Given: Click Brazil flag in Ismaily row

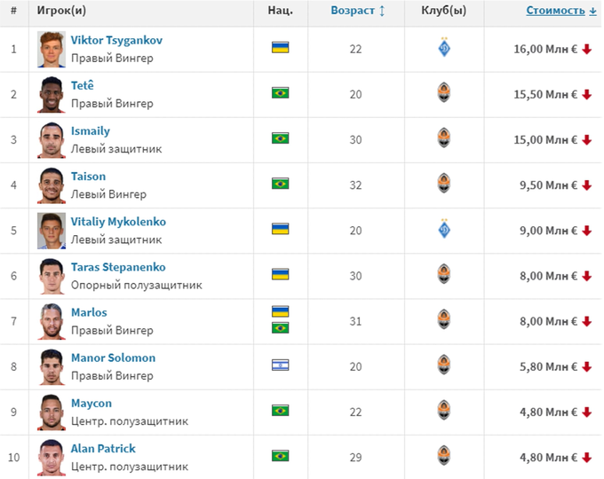Looking at the screenshot, I should pyautogui.click(x=280, y=138).
